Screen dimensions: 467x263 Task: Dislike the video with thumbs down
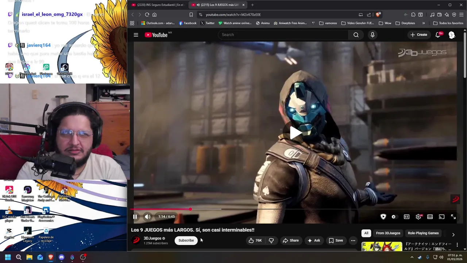point(271,240)
